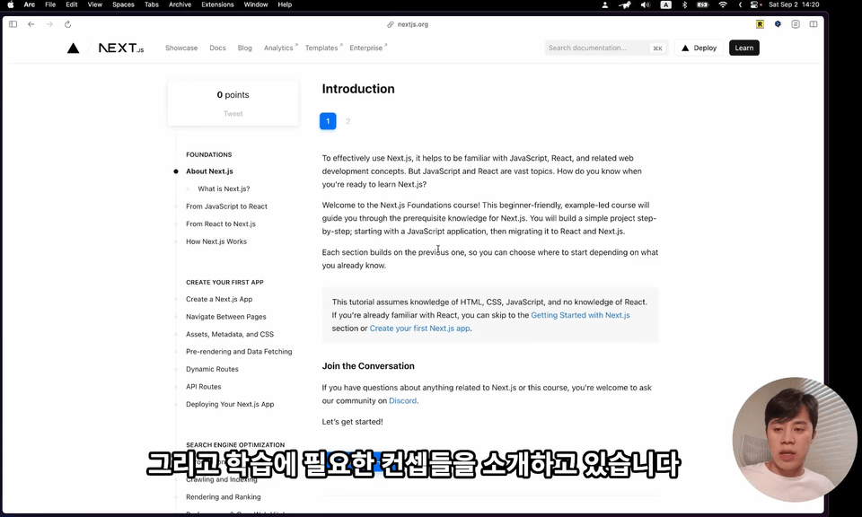Select About Next.js in the sidebar
Viewport: 862px width, 517px height.
[209, 171]
